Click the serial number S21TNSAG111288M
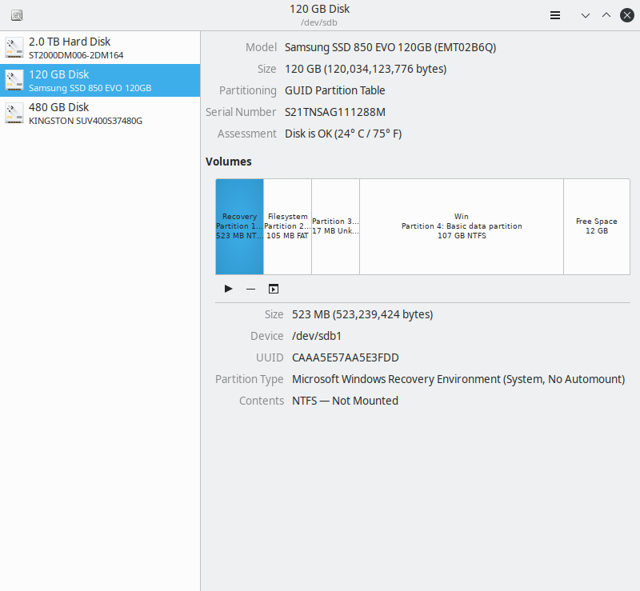The width and height of the screenshot is (640, 591). [335, 112]
